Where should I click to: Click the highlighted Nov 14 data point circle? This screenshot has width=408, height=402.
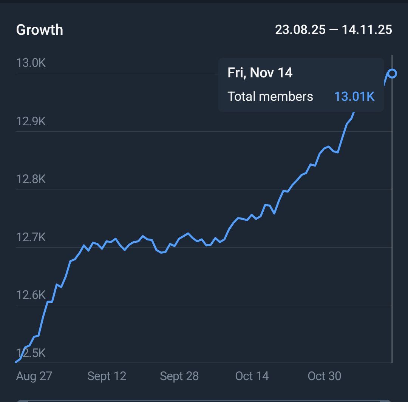[393, 74]
